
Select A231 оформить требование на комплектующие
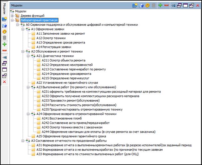tap(101, 92)
